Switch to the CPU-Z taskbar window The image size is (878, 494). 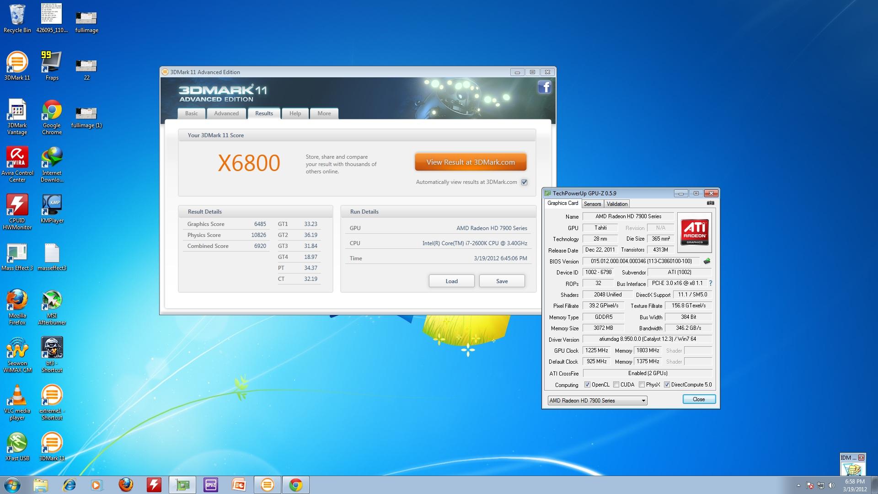click(x=211, y=485)
